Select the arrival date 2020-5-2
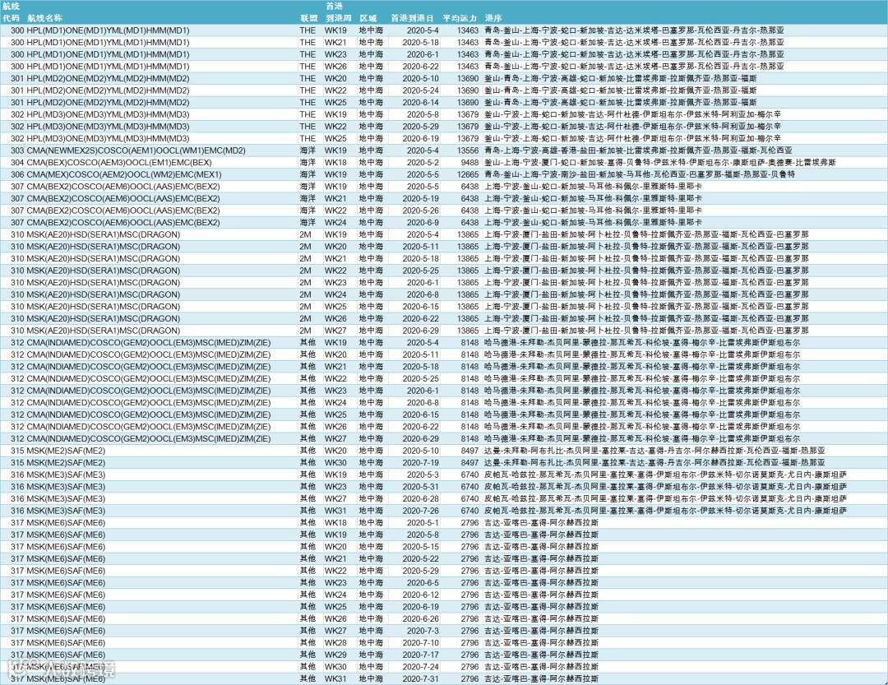 423,163
